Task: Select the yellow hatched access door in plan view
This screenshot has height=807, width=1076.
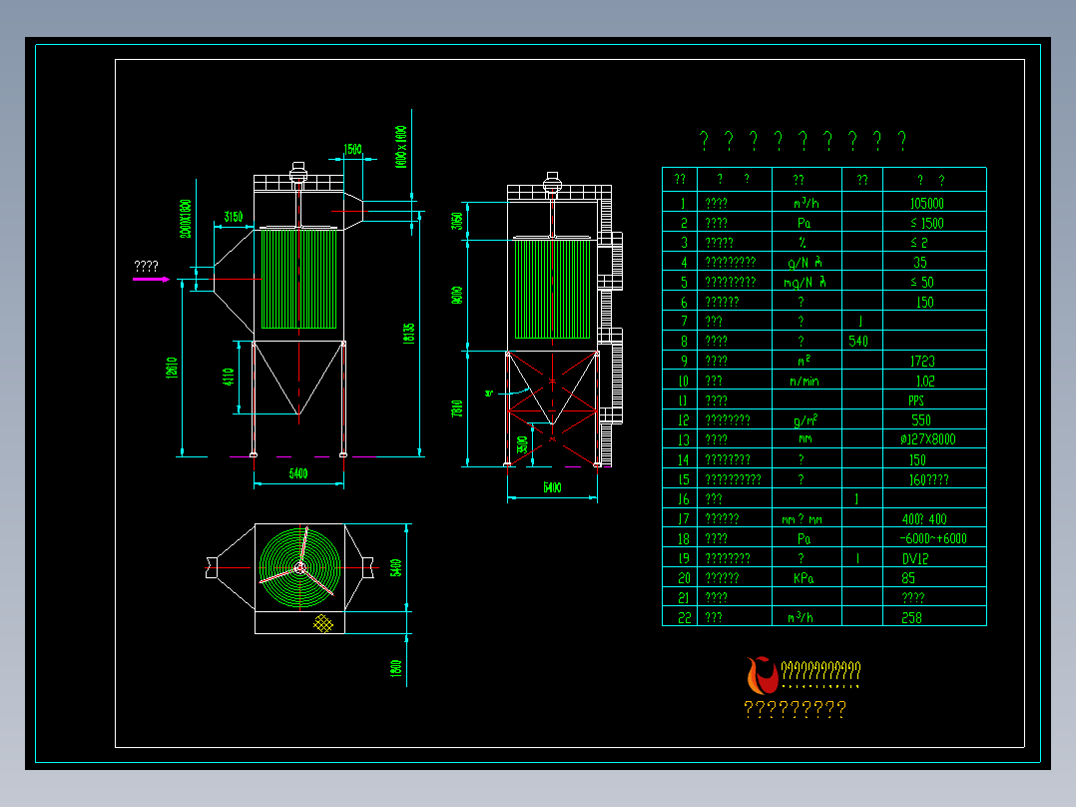Action: 323,623
